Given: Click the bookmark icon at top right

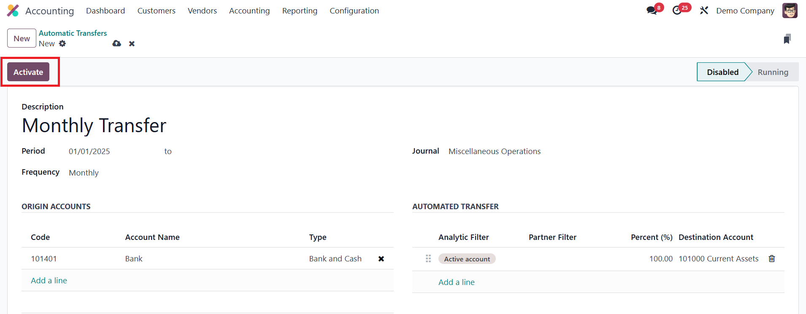Looking at the screenshot, I should tap(787, 39).
